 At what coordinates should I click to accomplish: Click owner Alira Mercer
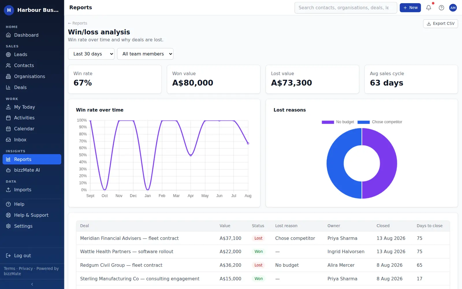pos(341,265)
